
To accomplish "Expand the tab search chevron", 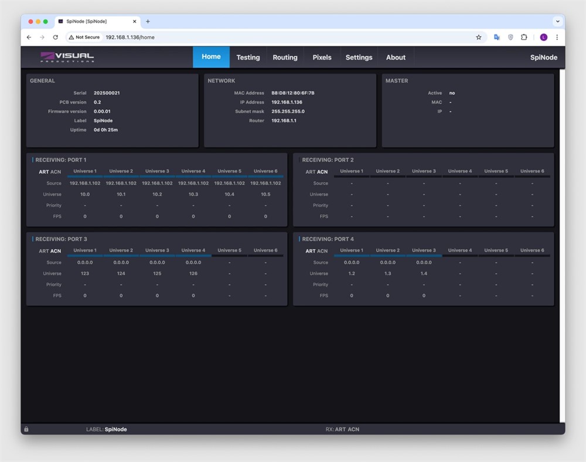I will click(557, 21).
